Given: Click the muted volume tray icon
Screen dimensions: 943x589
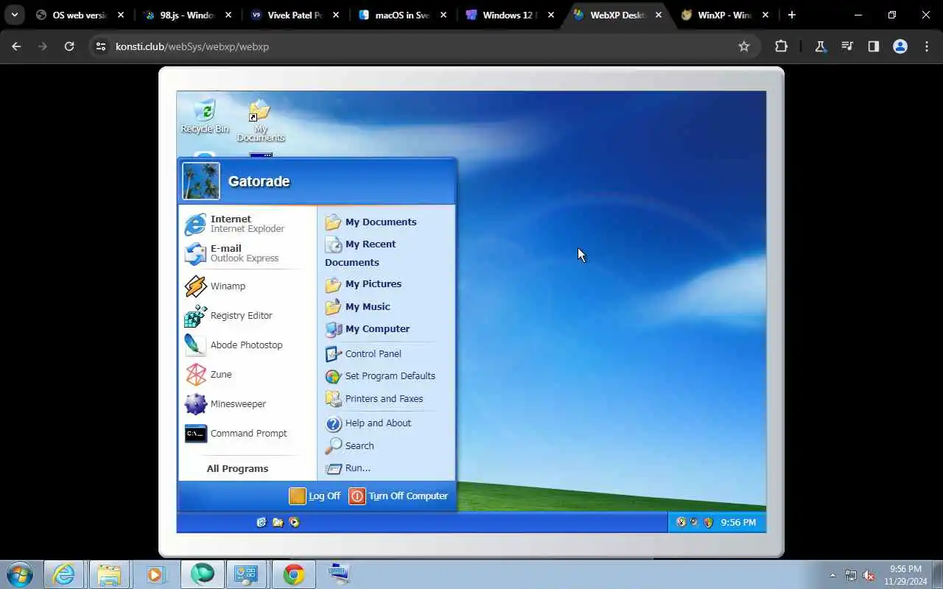Looking at the screenshot, I should click(869, 575).
